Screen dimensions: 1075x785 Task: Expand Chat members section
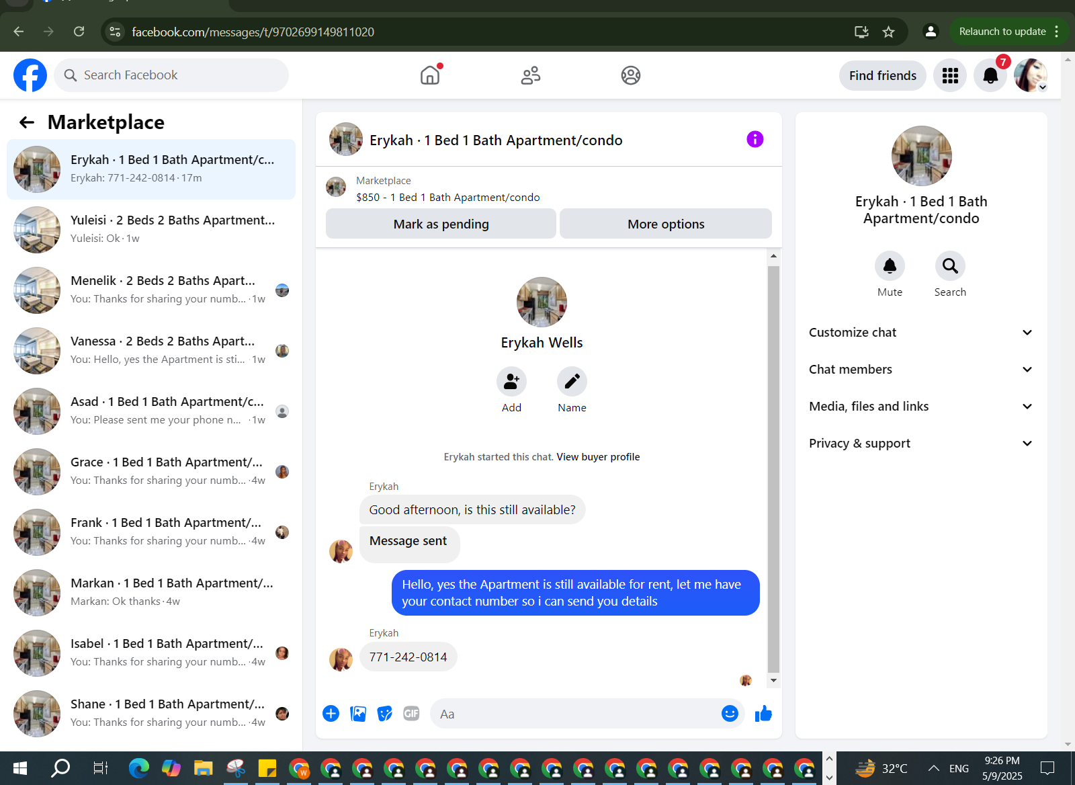(x=921, y=370)
